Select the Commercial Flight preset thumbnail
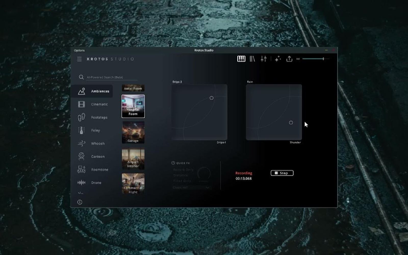Viewport: 408px width, 255px height. 133,184
